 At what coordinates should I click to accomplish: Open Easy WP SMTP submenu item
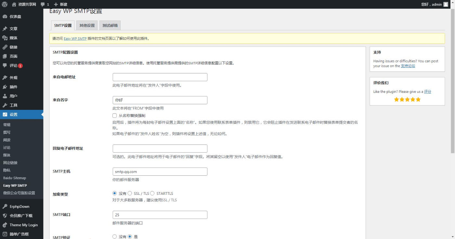(15, 186)
